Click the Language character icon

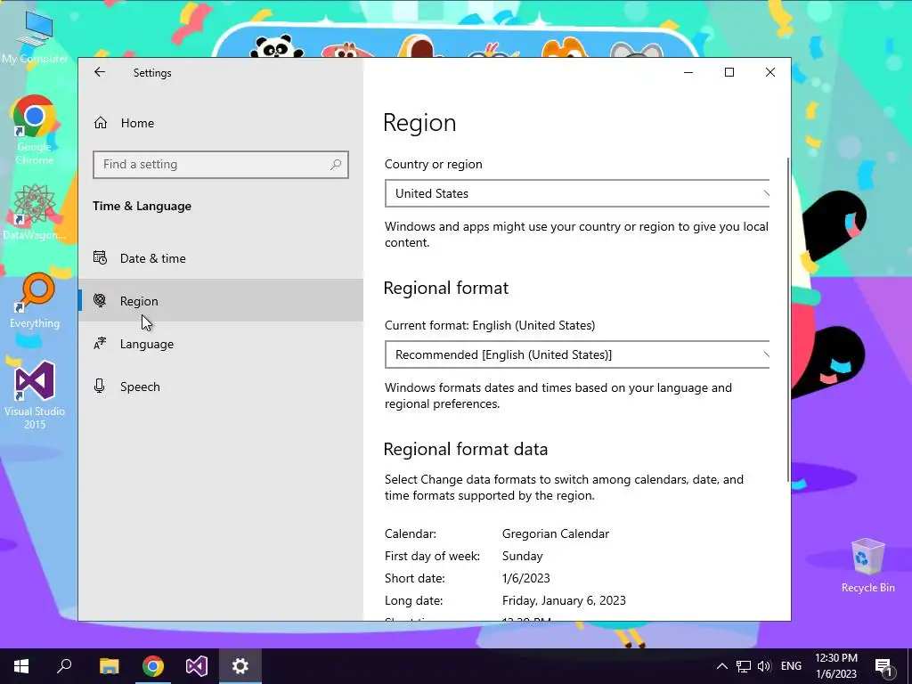pos(100,343)
